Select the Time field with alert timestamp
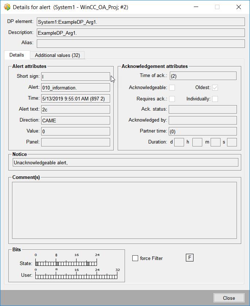 (x=75, y=99)
